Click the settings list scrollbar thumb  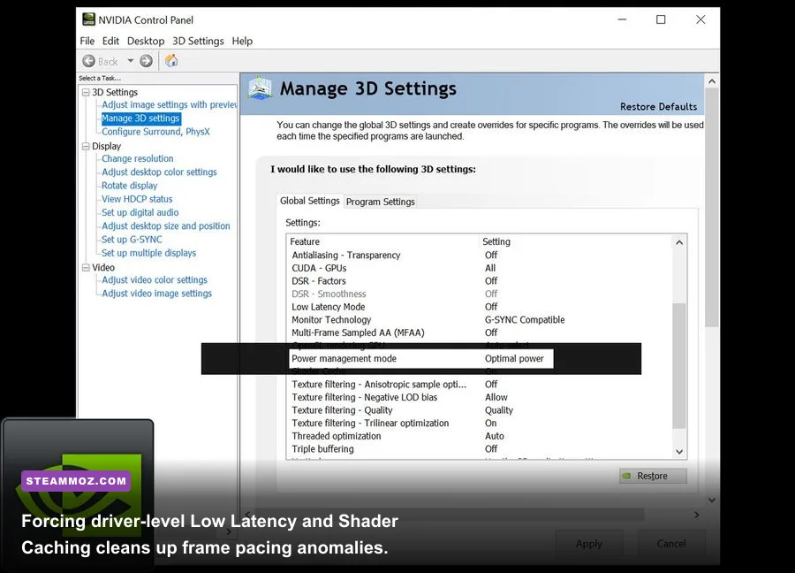pyautogui.click(x=679, y=365)
